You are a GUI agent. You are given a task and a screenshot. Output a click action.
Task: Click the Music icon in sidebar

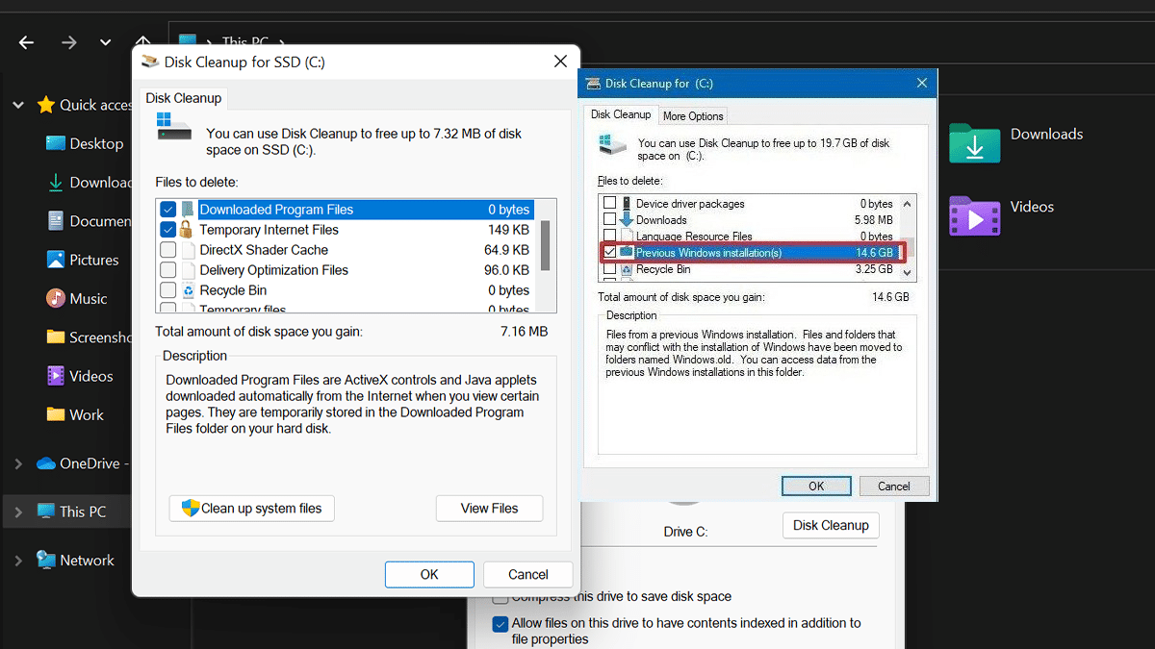point(56,299)
